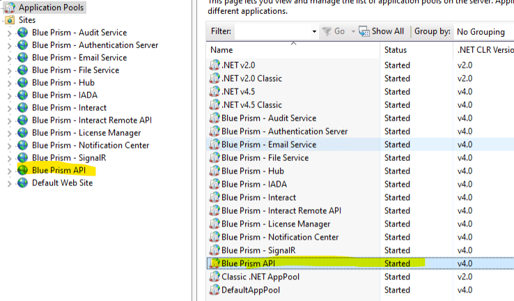The width and height of the screenshot is (514, 301).
Task: Select Sites node in the tree
Action: point(27,20)
